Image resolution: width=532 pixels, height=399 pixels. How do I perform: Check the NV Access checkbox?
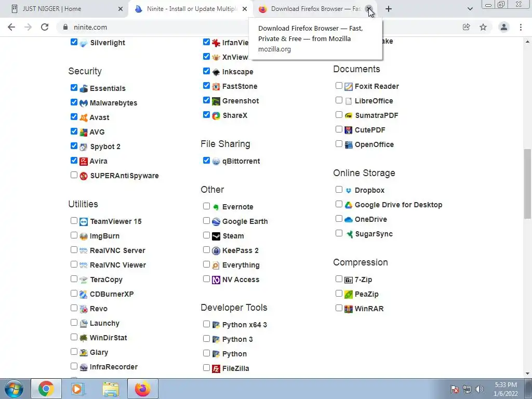point(206,279)
